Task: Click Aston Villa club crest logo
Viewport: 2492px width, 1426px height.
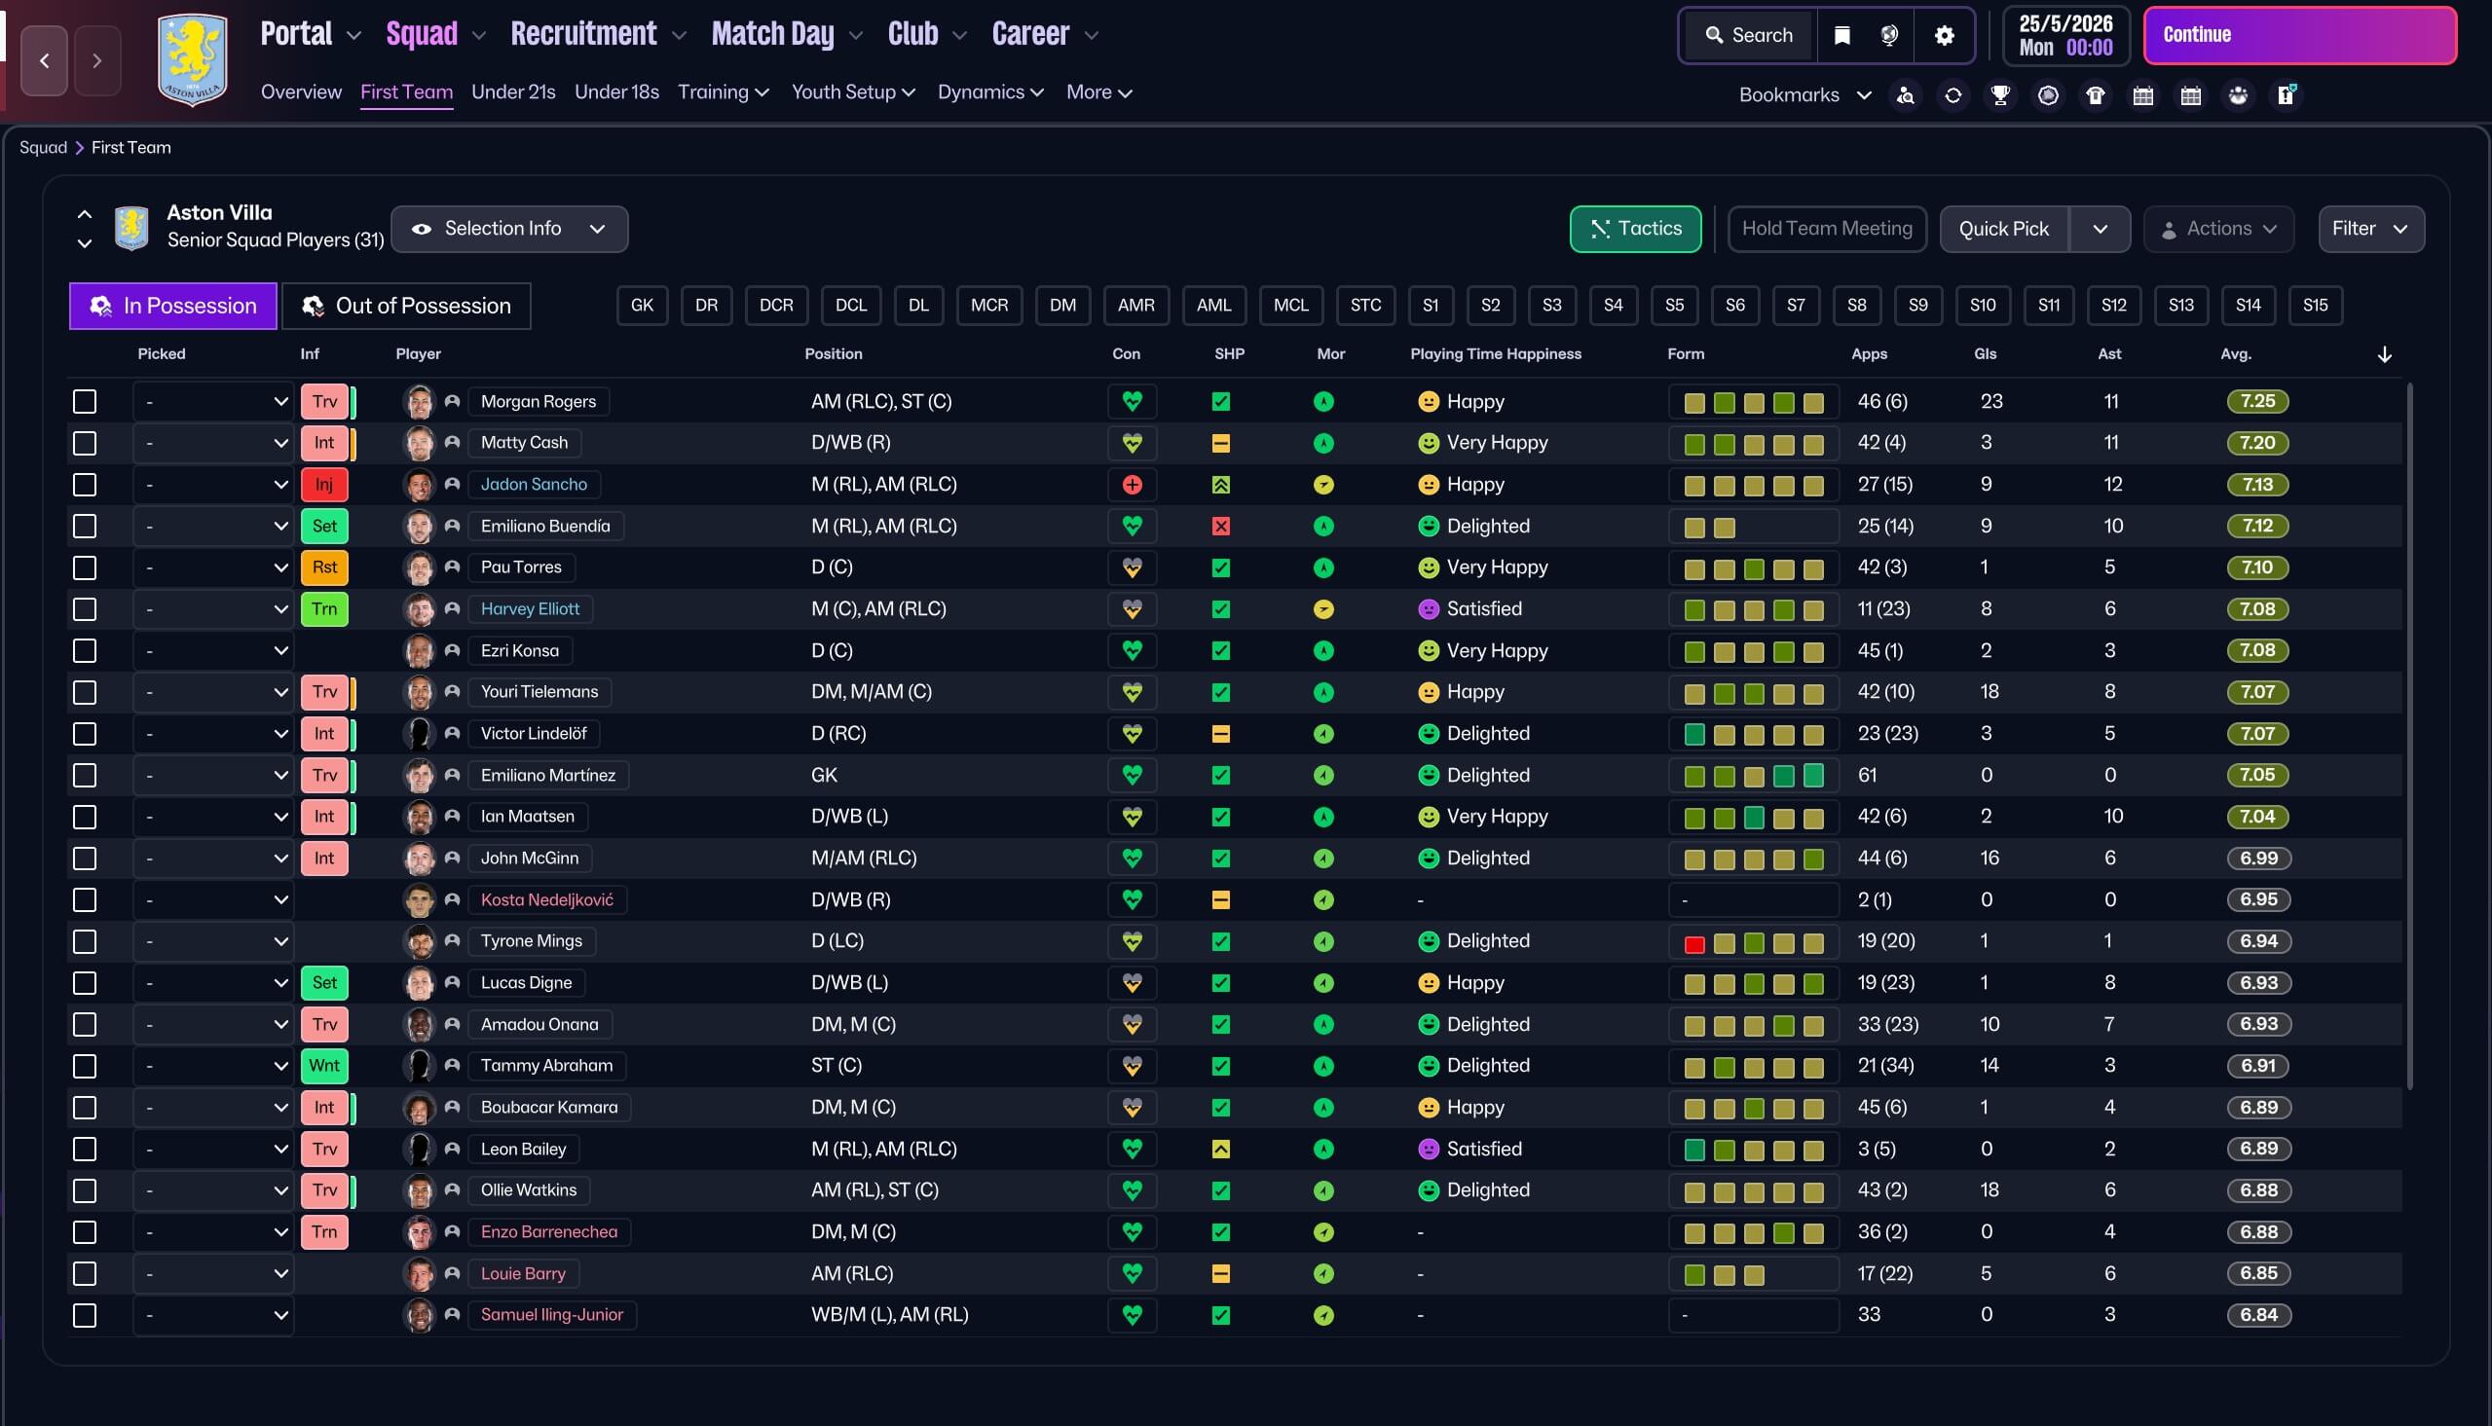Action: pos(192,59)
